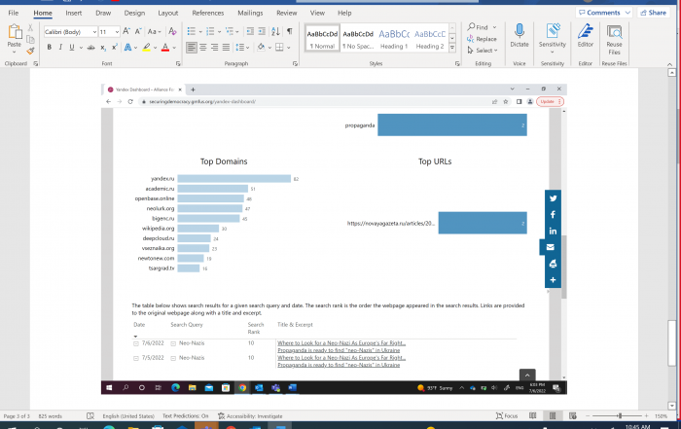Image resolution: width=681 pixels, height=429 pixels.
Task: Click Replace in the Editing group
Action: (482, 39)
